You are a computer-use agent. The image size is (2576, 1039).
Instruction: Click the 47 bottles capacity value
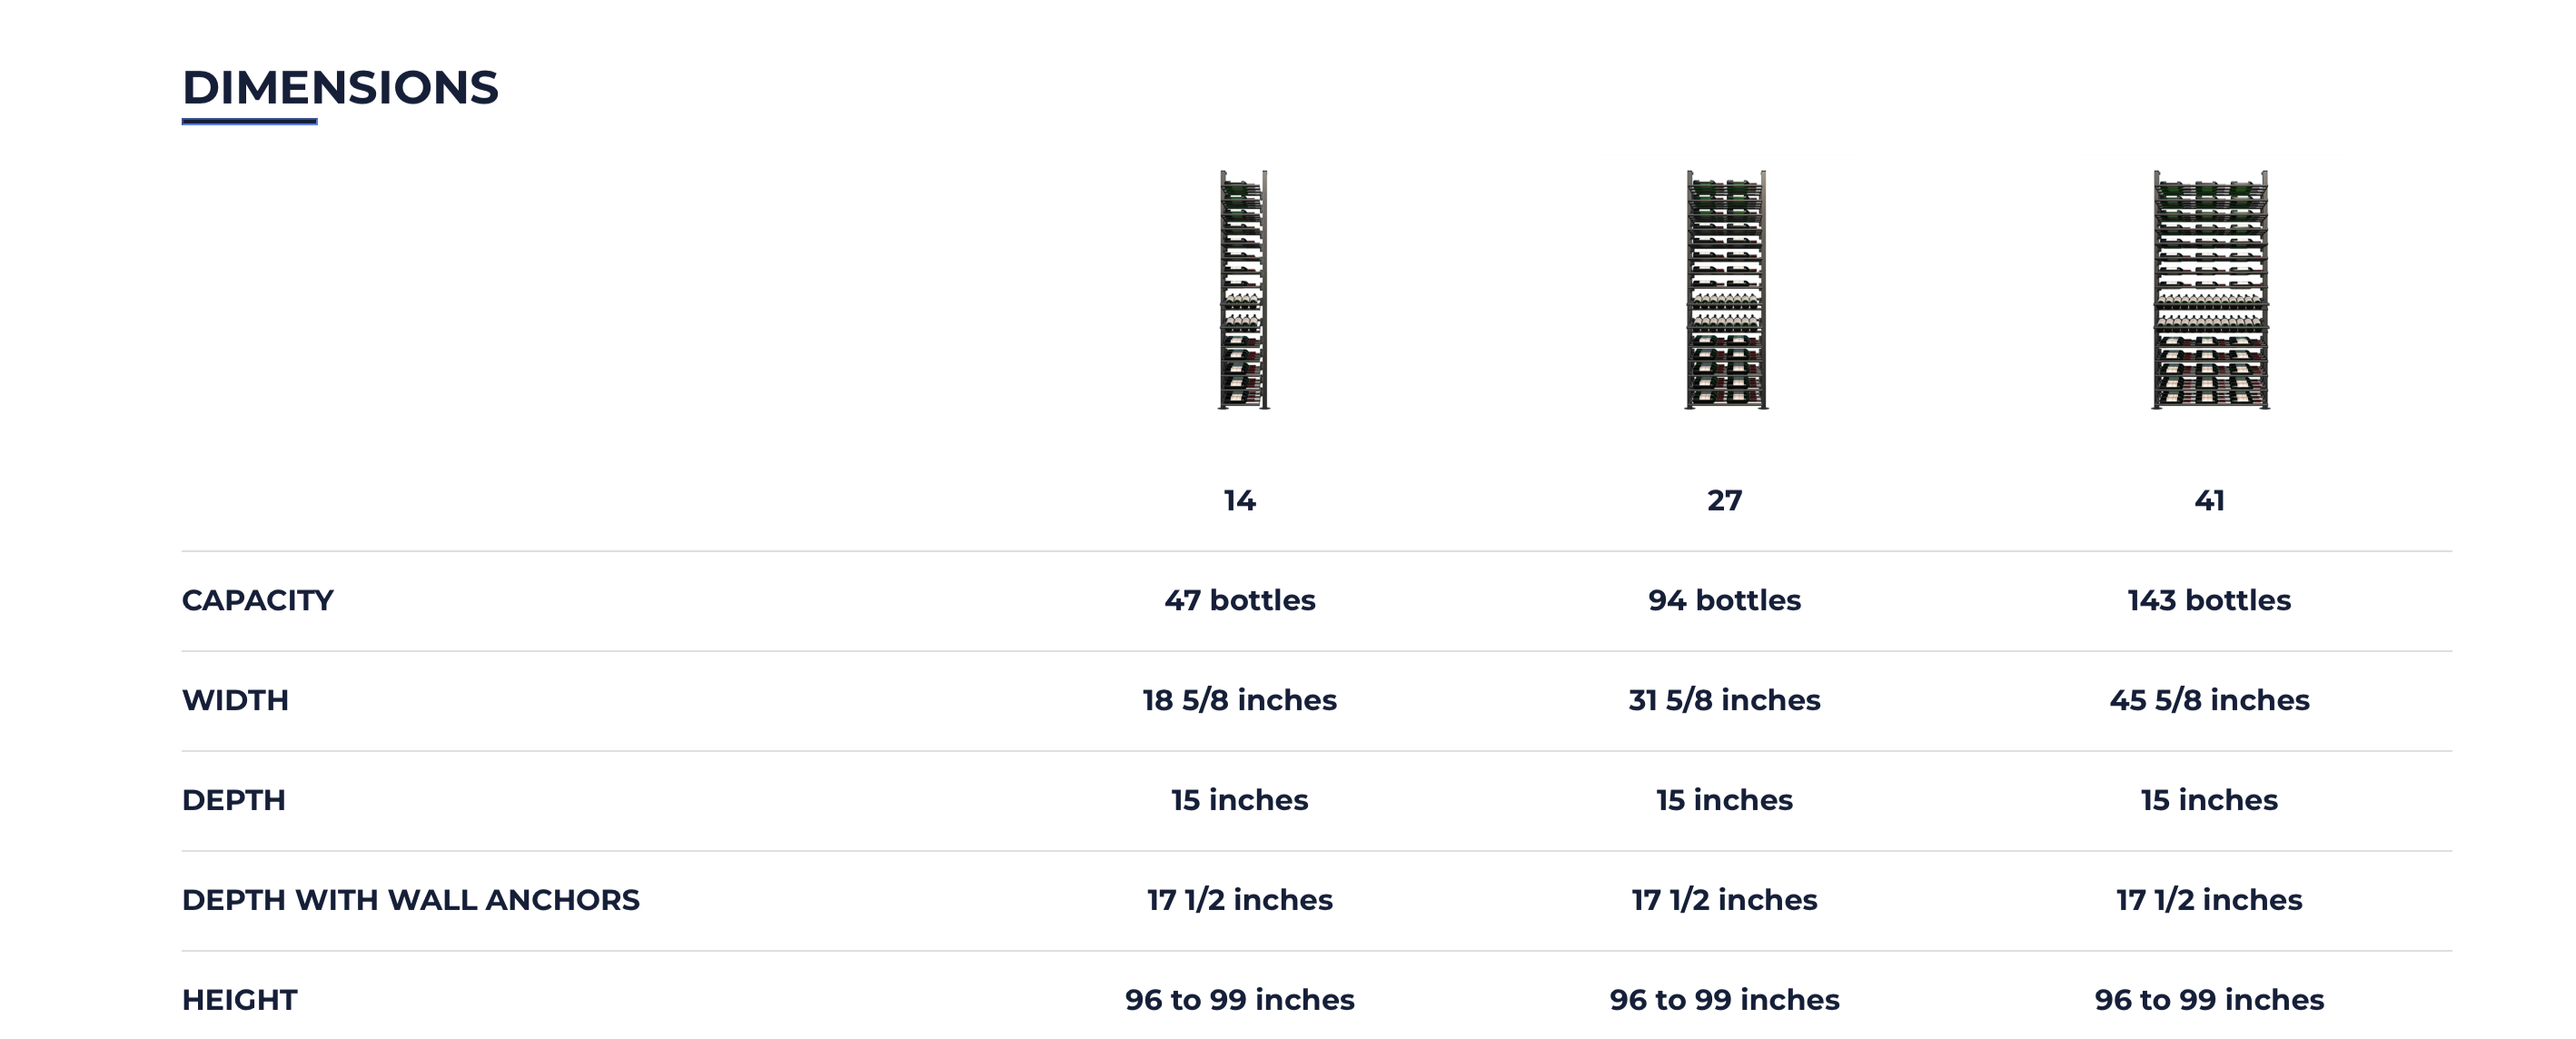tap(1240, 600)
